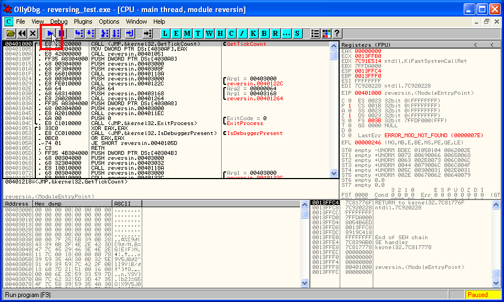
Task: Click the Hex dump column header
Action: (x=72, y=204)
